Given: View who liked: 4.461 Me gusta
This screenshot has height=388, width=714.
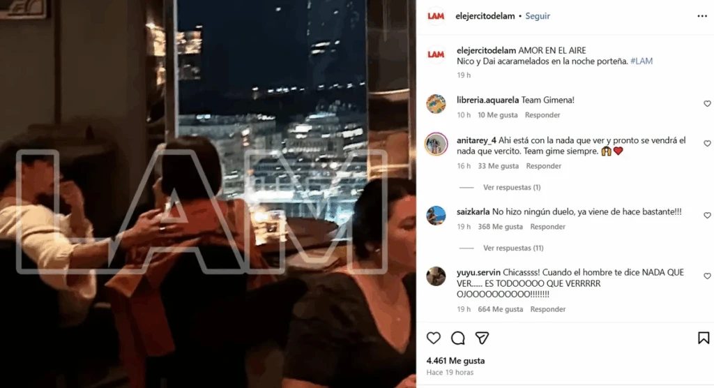Looking at the screenshot, I should coord(455,361).
